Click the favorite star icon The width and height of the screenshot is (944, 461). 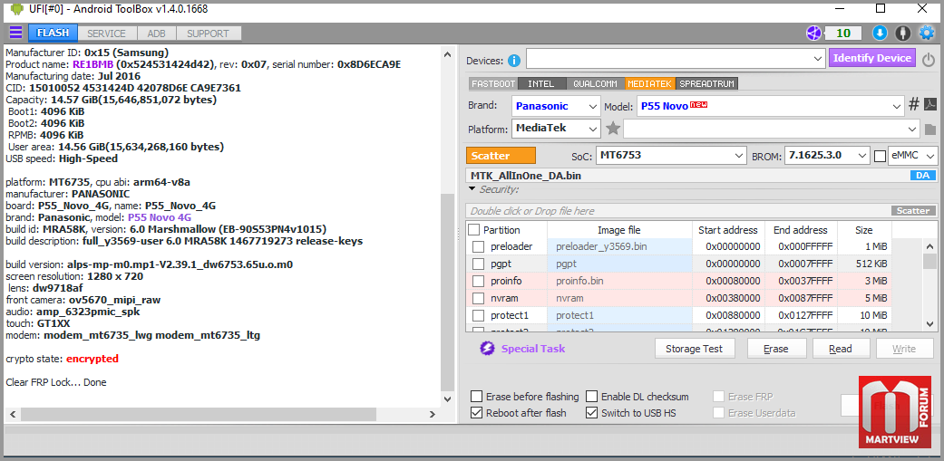613,128
